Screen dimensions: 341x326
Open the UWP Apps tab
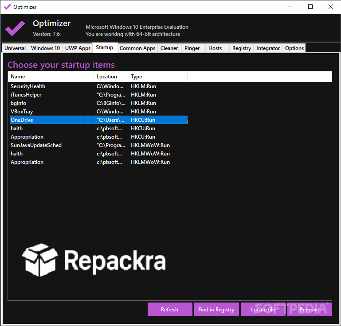click(x=78, y=48)
